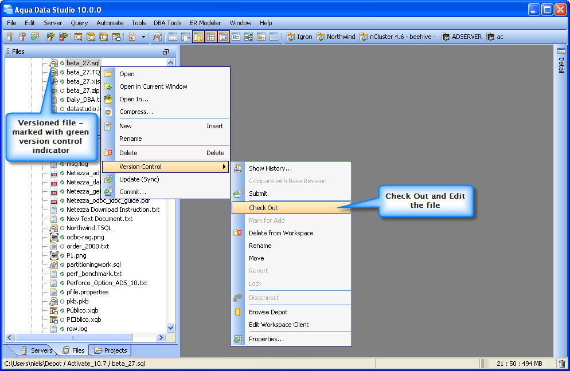Click the Files panel scroll-down arrow

point(170,328)
